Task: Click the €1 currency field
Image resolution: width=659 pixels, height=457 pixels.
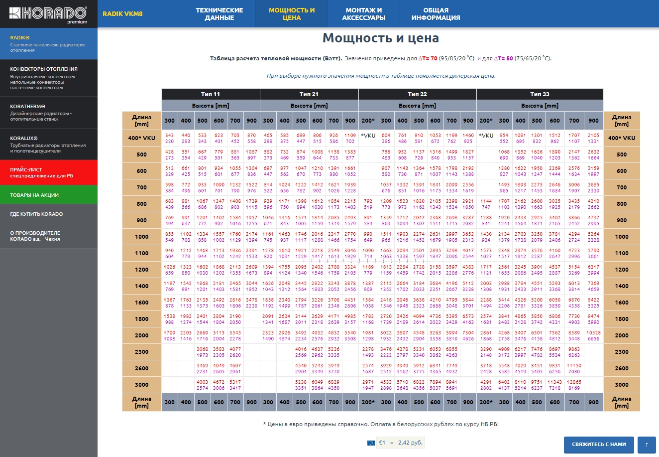Action: point(382,443)
